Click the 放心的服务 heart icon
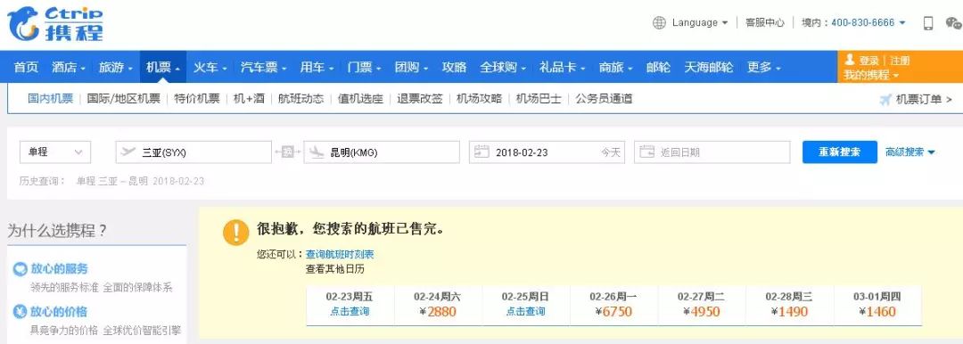Image resolution: width=963 pixels, height=344 pixels. 21,269
